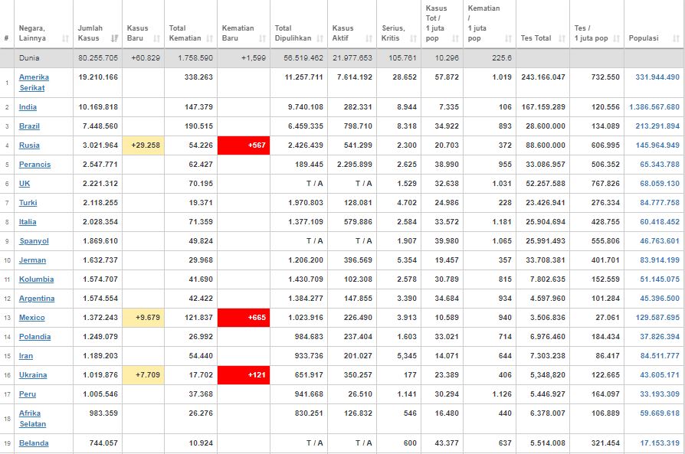The width and height of the screenshot is (685, 454).
Task: Open the Amerika Serikat country link
Action: pyautogui.click(x=34, y=83)
